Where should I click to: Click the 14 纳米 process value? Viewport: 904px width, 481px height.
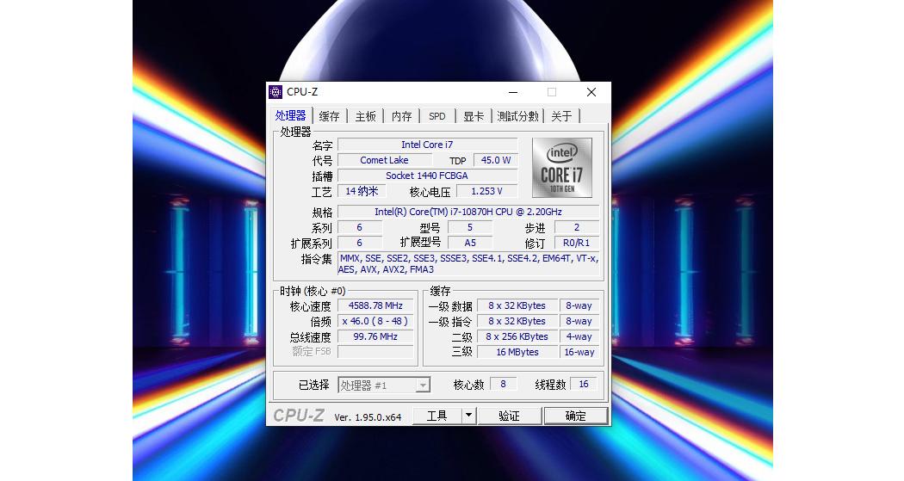tap(362, 191)
